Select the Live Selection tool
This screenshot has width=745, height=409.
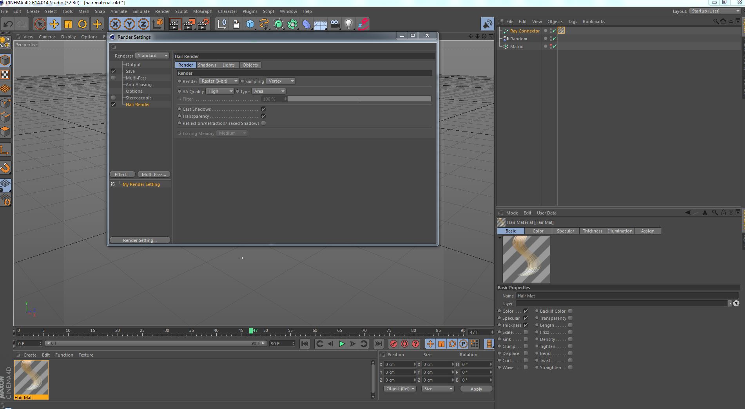pos(40,24)
